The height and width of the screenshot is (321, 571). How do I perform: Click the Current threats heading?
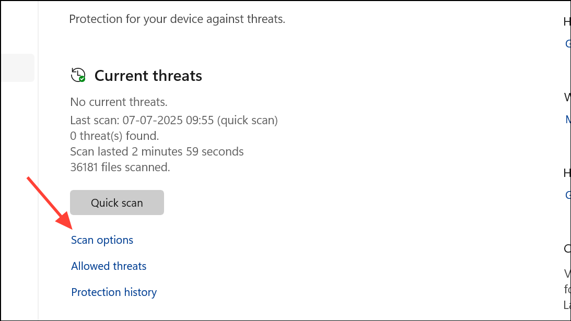pyautogui.click(x=148, y=76)
